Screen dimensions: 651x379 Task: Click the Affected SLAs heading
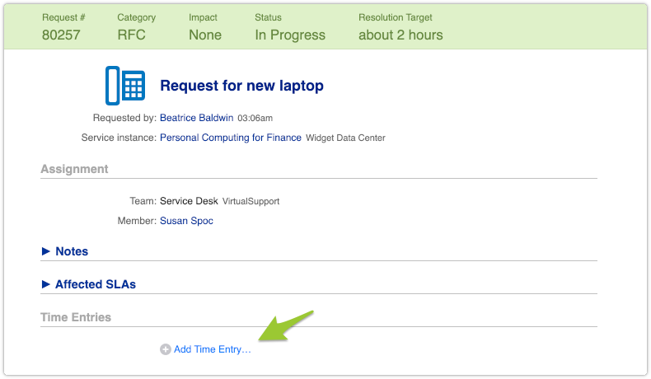pyautogui.click(x=96, y=284)
